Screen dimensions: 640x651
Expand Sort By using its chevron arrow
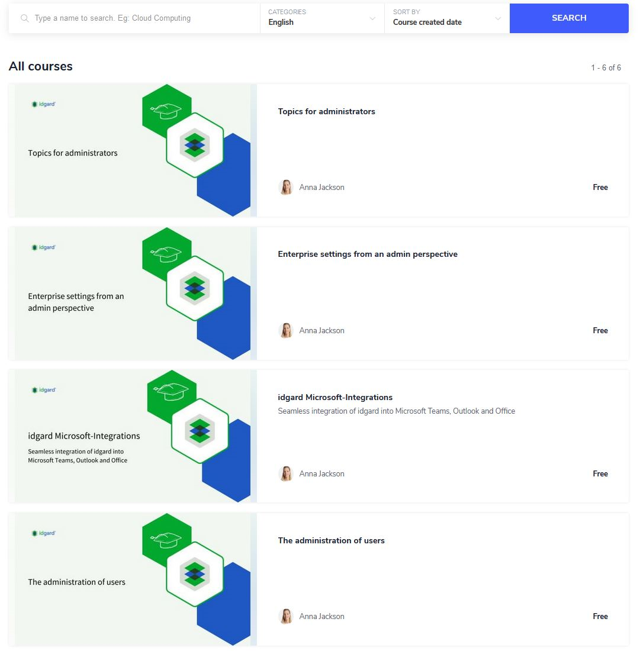[498, 18]
